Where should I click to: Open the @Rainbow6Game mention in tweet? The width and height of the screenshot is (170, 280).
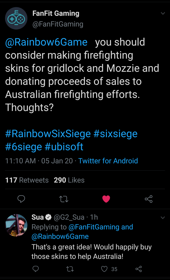pos(46,42)
